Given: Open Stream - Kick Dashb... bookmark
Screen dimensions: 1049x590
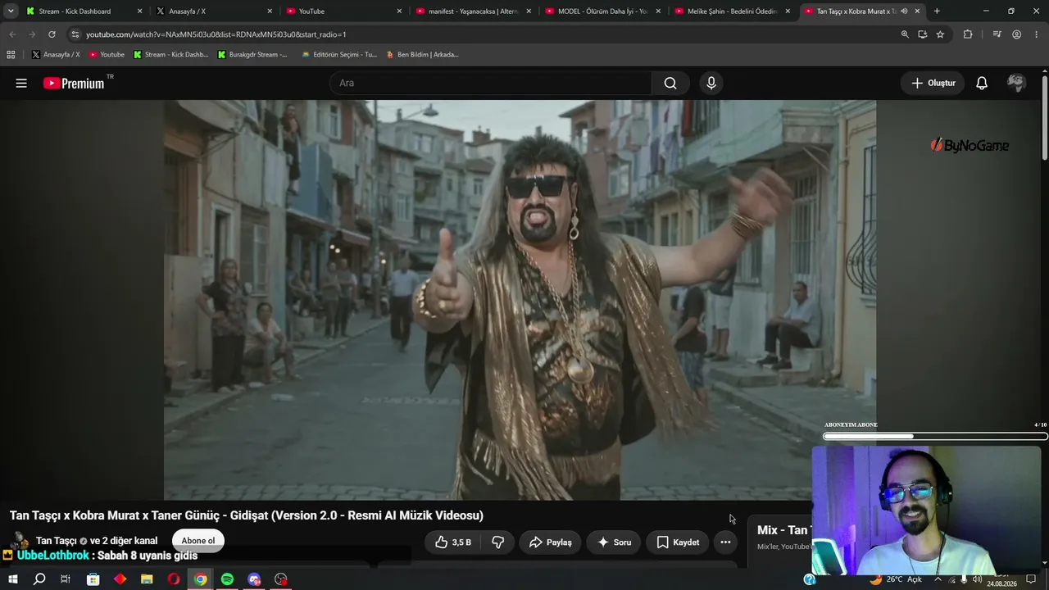Looking at the screenshot, I should pyautogui.click(x=170, y=55).
